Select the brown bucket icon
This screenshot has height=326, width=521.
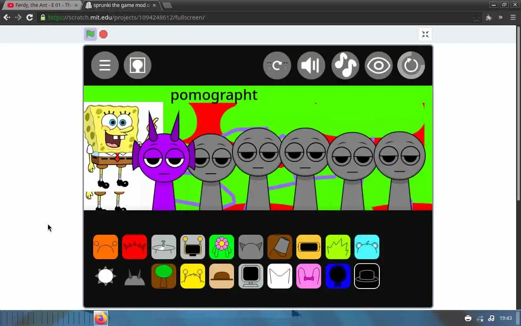coord(280,247)
